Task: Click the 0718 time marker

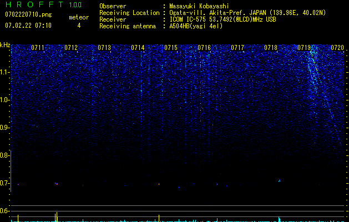Action: point(271,48)
